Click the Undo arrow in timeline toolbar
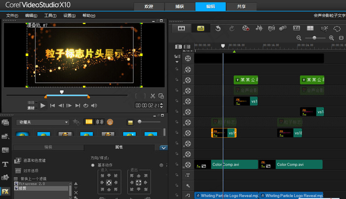 [217, 28]
